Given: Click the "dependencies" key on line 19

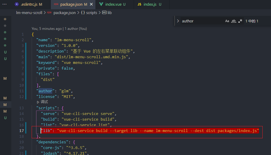Looking at the screenshot, I should point(52,142).
